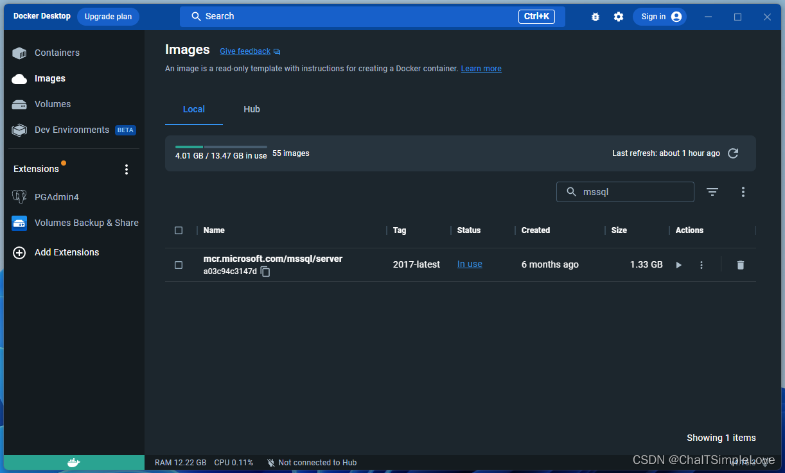Open the images list options menu
This screenshot has width=785, height=473.
coord(743,192)
